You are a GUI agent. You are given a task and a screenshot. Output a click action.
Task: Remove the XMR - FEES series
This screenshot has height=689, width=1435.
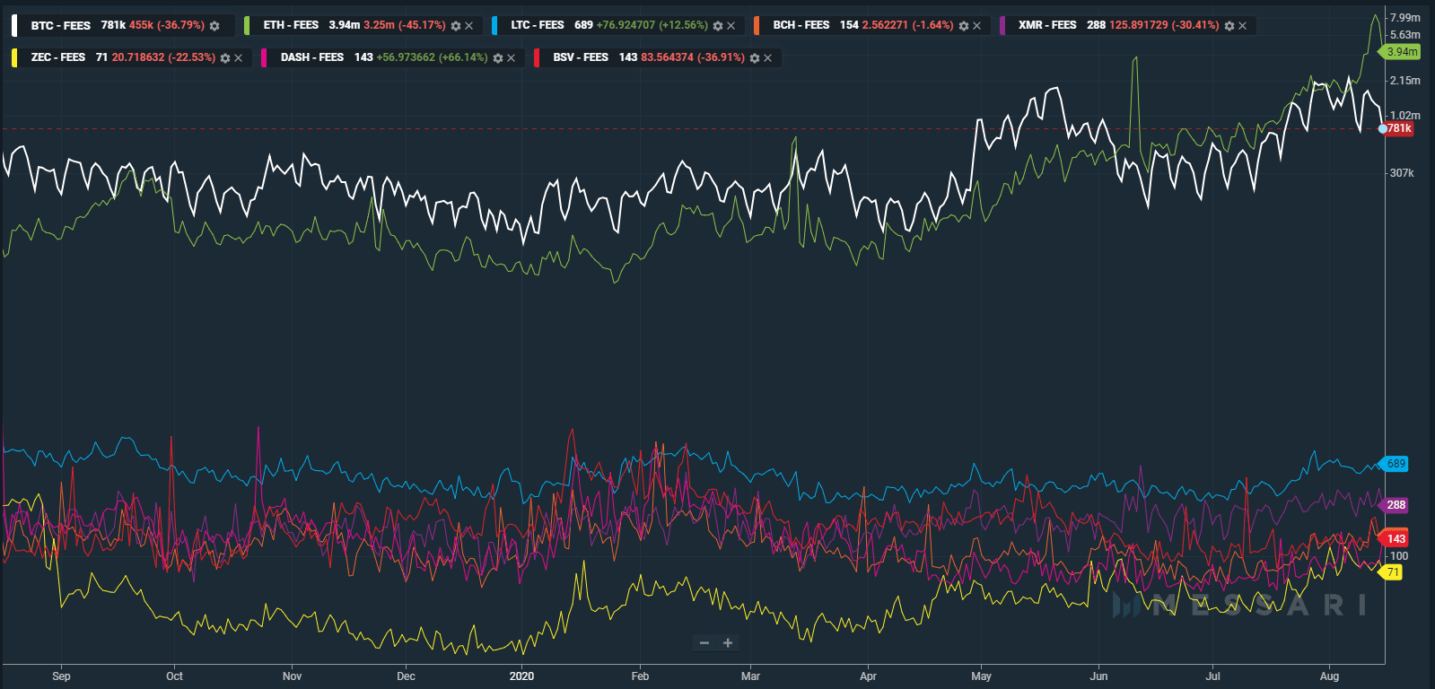coord(1243,26)
